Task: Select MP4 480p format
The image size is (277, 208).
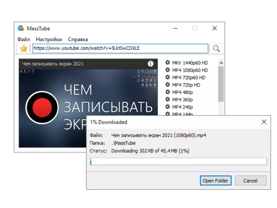Action: click(182, 92)
